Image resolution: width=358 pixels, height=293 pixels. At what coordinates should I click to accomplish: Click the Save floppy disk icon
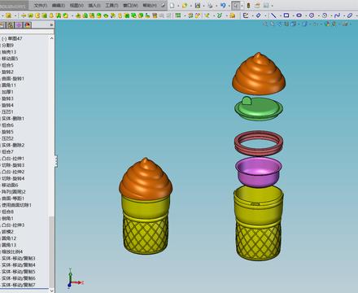tap(198, 5)
